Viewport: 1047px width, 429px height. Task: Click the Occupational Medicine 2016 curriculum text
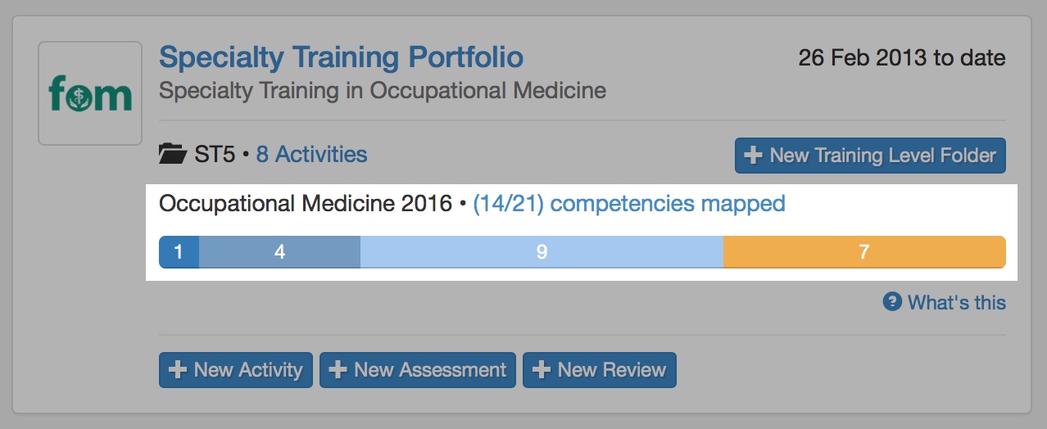coord(306,203)
